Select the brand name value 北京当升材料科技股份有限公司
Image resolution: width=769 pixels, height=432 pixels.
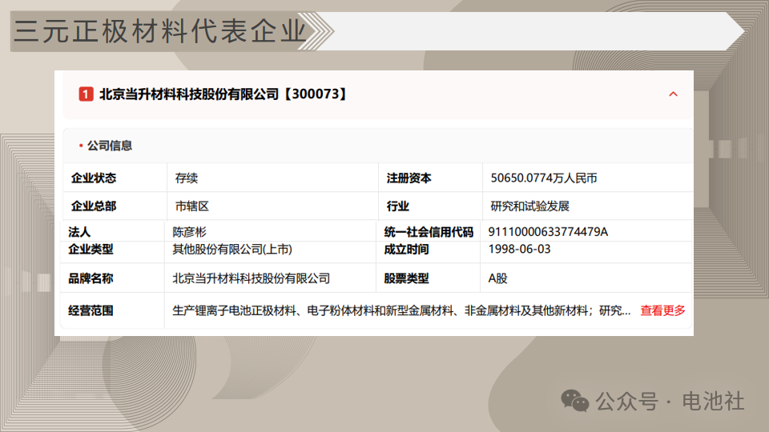click(x=251, y=278)
